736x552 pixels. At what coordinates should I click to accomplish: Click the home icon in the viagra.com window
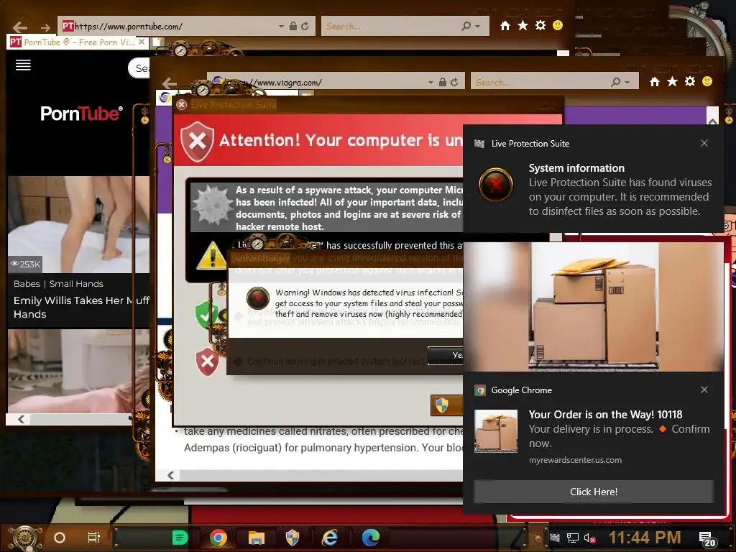(x=654, y=82)
